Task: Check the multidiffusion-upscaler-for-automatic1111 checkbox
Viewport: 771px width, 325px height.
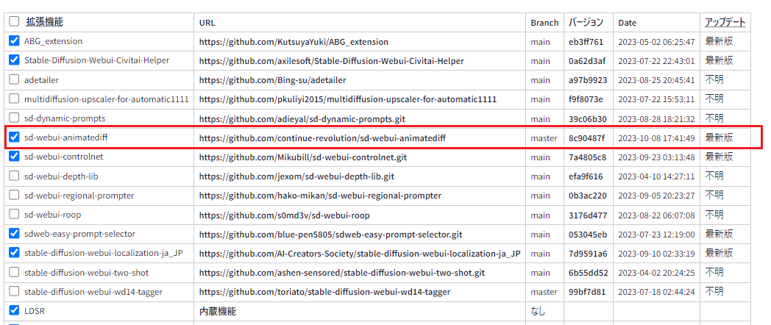Action: coord(14,99)
